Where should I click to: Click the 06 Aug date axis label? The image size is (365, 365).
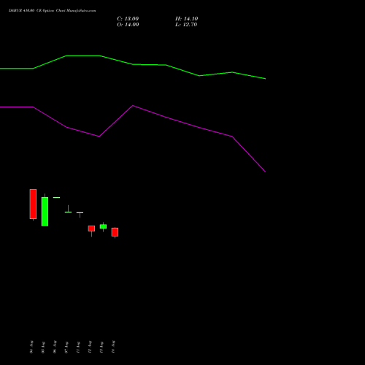55,347
